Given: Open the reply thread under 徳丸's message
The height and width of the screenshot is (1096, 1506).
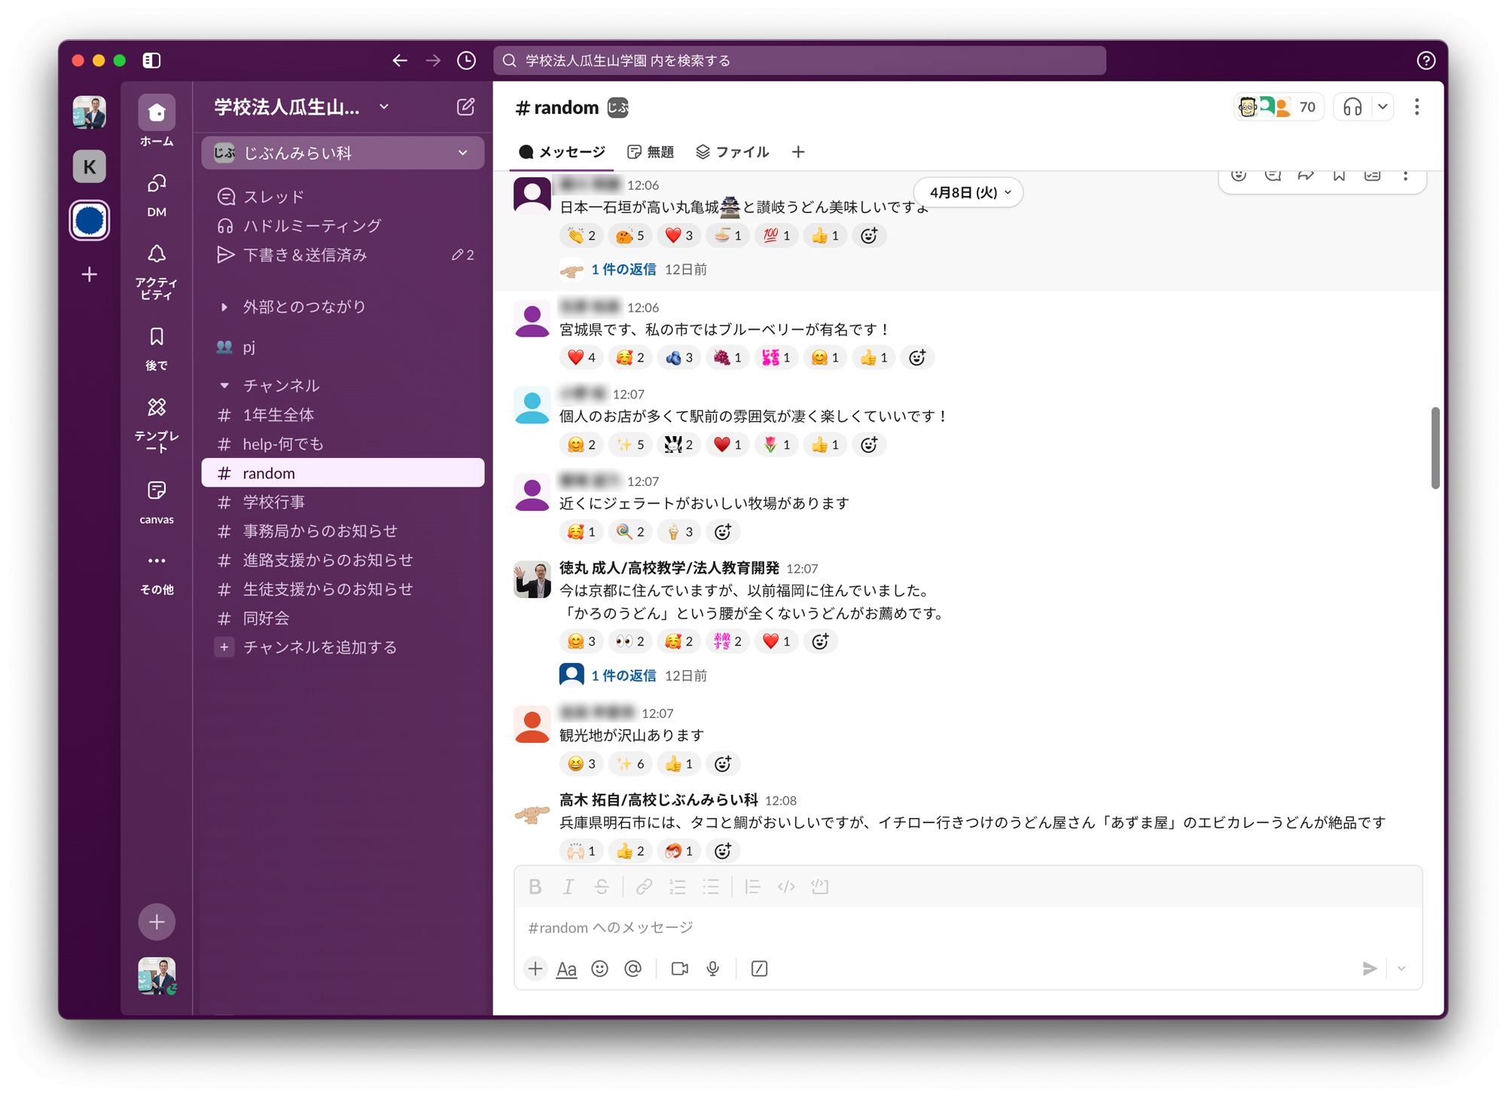Looking at the screenshot, I should [623, 675].
